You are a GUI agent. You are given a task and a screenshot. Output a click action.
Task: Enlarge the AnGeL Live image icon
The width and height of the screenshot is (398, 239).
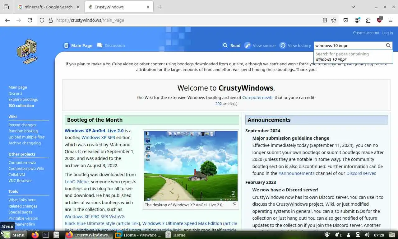pos(234,204)
